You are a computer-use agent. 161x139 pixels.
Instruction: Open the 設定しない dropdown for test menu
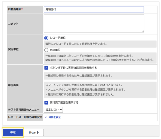coord(53,110)
